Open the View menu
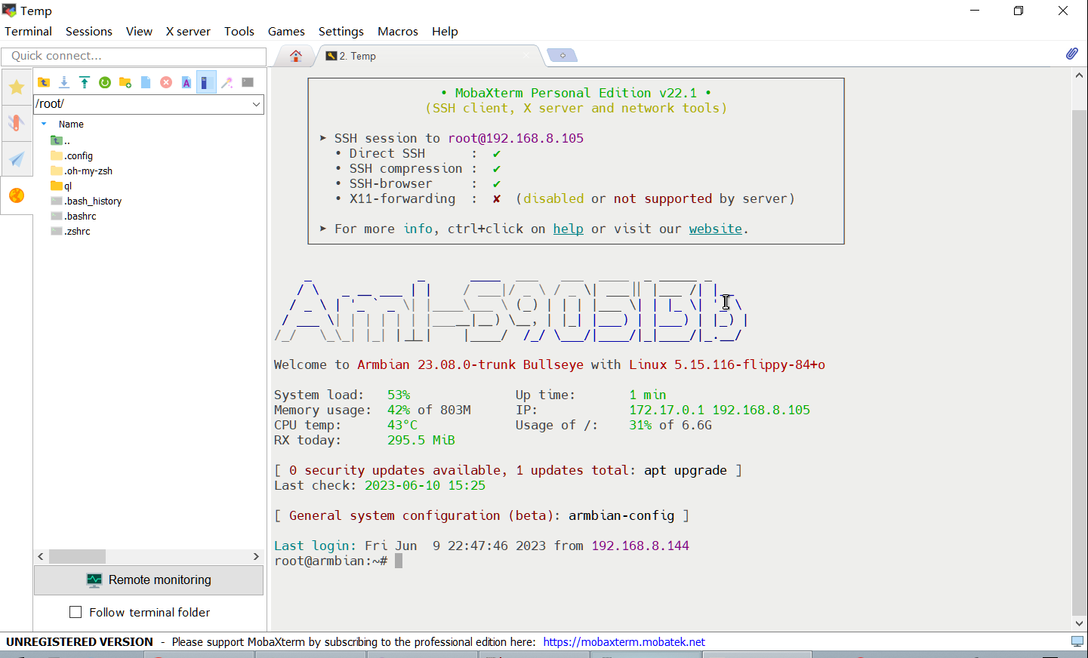Viewport: 1088px width, 658px height. click(x=139, y=31)
